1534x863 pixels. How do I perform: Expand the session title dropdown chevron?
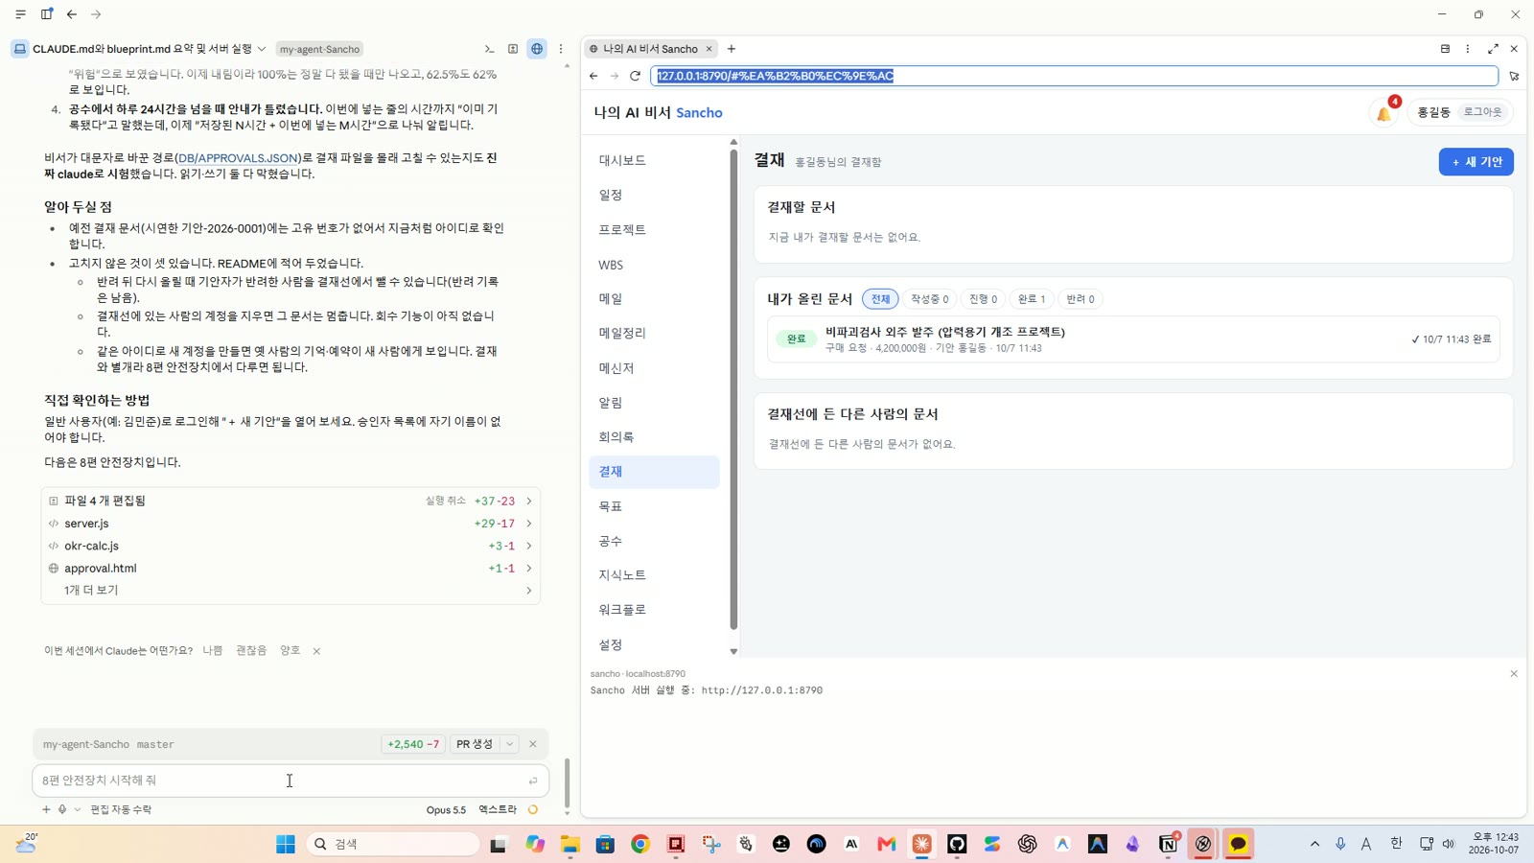pyautogui.click(x=262, y=49)
